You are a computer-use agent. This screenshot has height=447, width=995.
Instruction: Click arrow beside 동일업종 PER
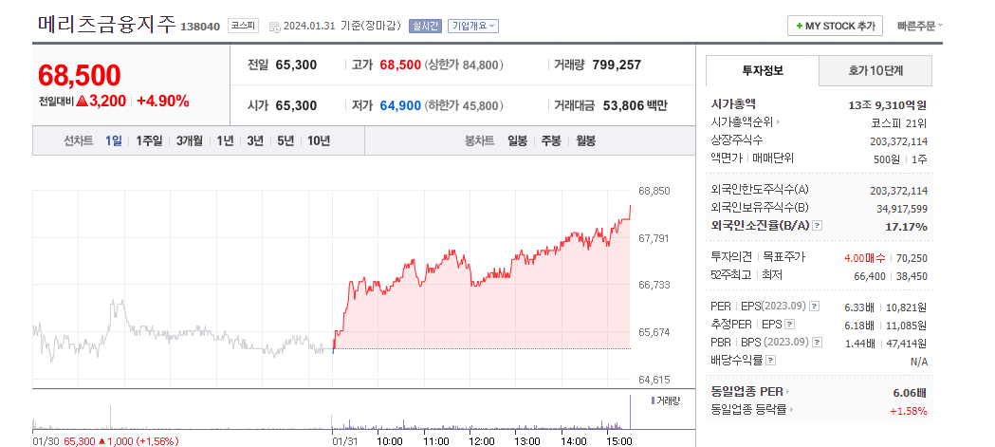click(788, 392)
